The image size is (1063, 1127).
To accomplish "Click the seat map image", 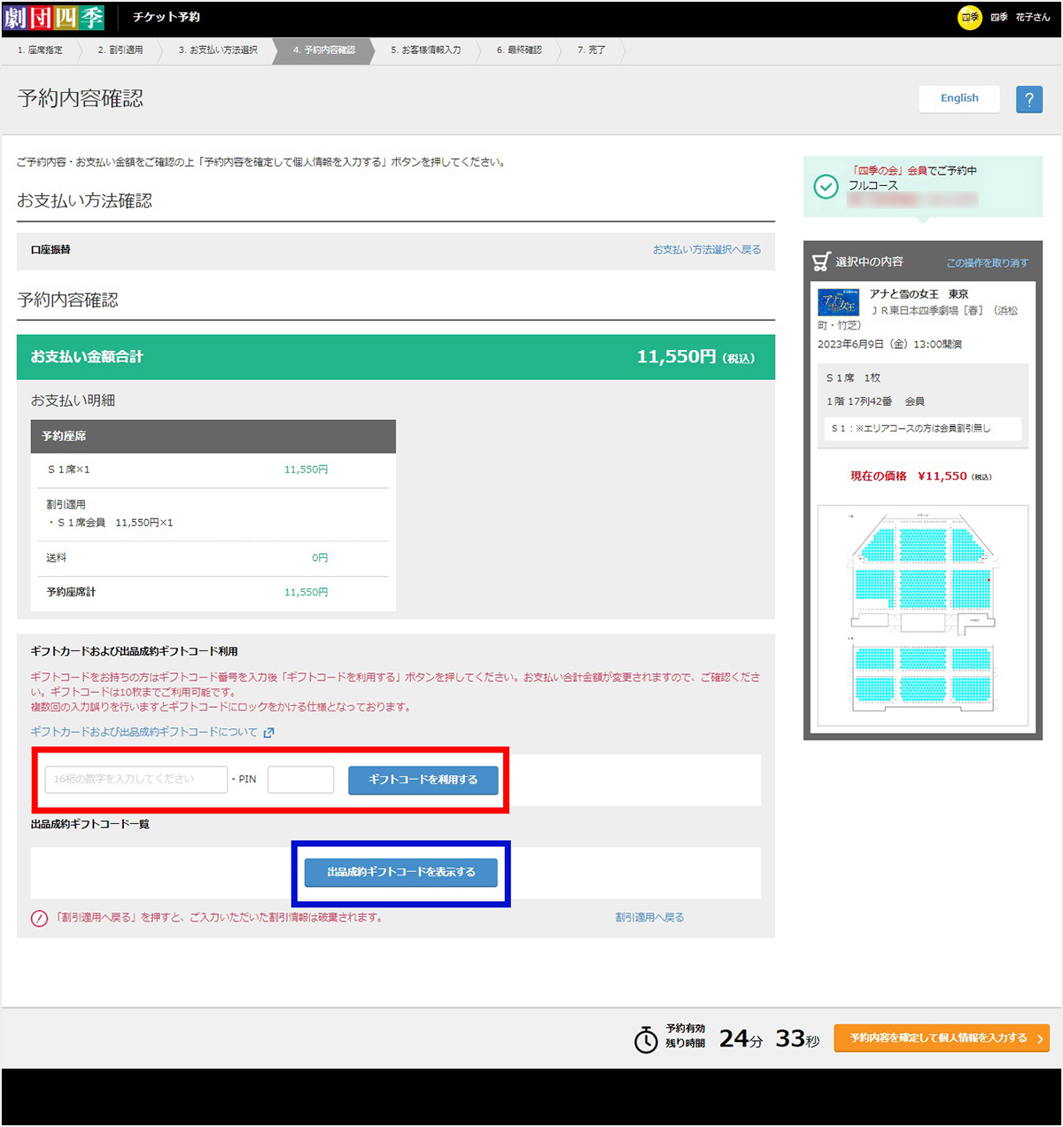I will [922, 616].
